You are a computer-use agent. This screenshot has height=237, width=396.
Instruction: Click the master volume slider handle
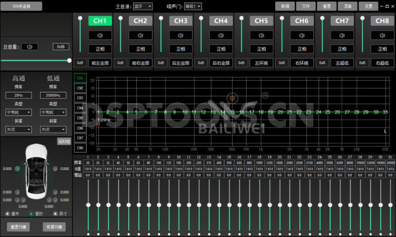(69, 60)
